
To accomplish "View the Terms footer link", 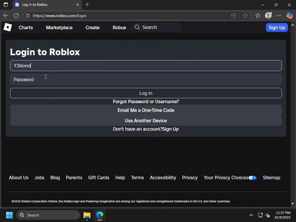I will point(137,178).
